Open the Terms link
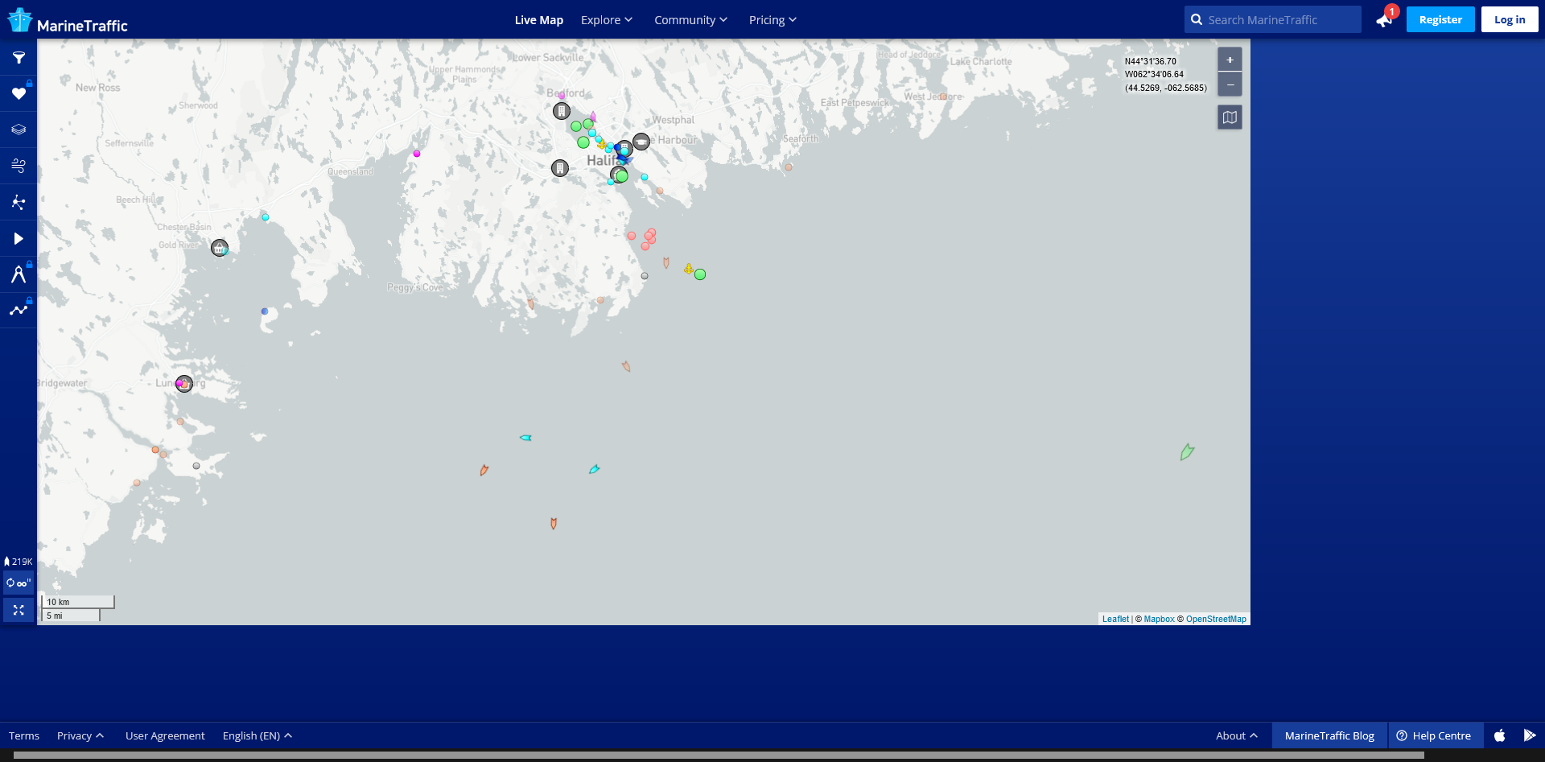The height and width of the screenshot is (762, 1545). point(24,735)
